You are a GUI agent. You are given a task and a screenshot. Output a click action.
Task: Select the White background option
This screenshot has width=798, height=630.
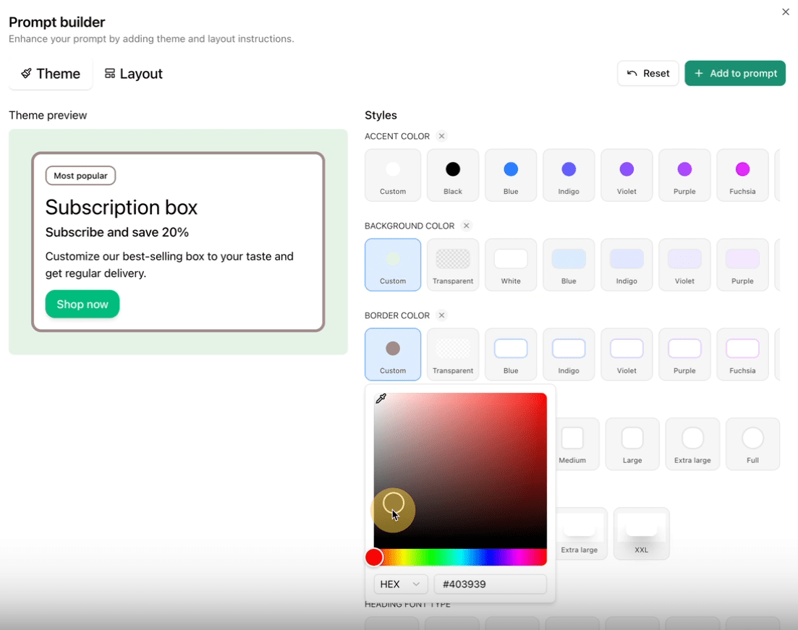pyautogui.click(x=511, y=265)
